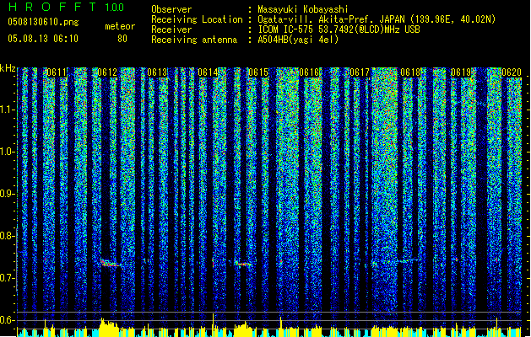Screen dimensions: 531x337
Task: Click the meteor count value 80
Action: pyautogui.click(x=122, y=39)
